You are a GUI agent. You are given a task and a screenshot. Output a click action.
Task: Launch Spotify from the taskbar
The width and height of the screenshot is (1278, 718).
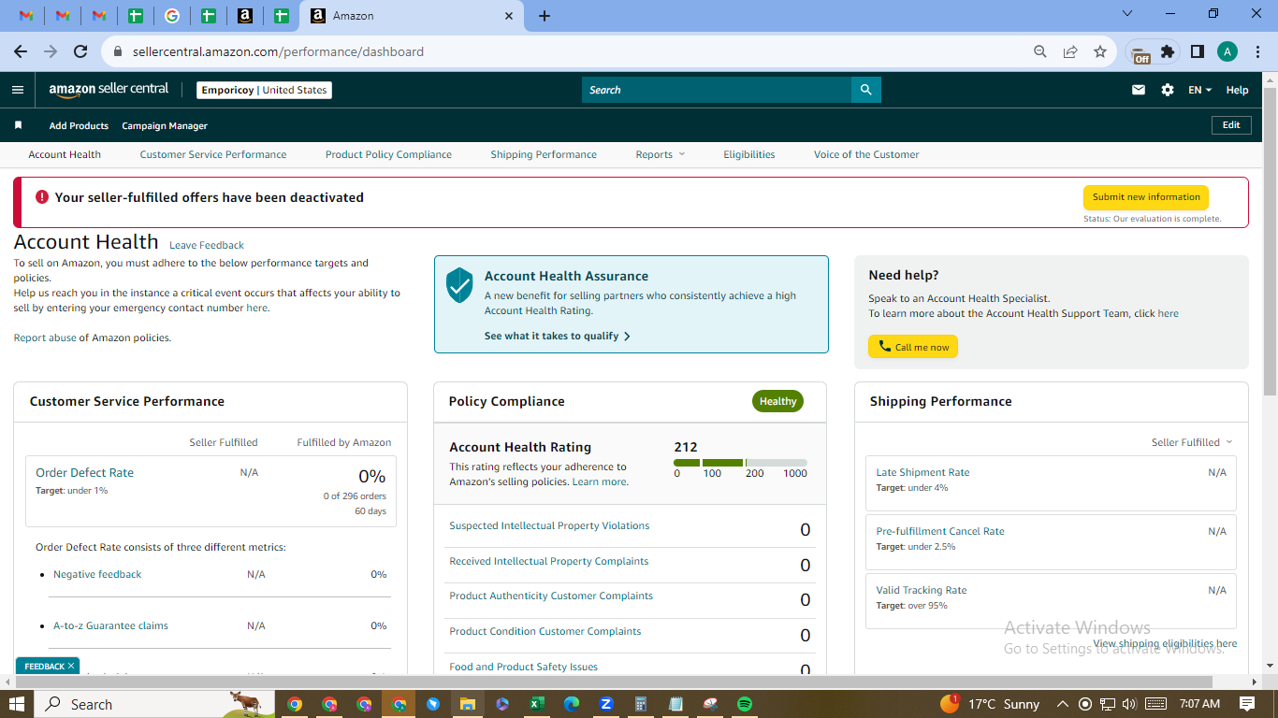point(745,704)
